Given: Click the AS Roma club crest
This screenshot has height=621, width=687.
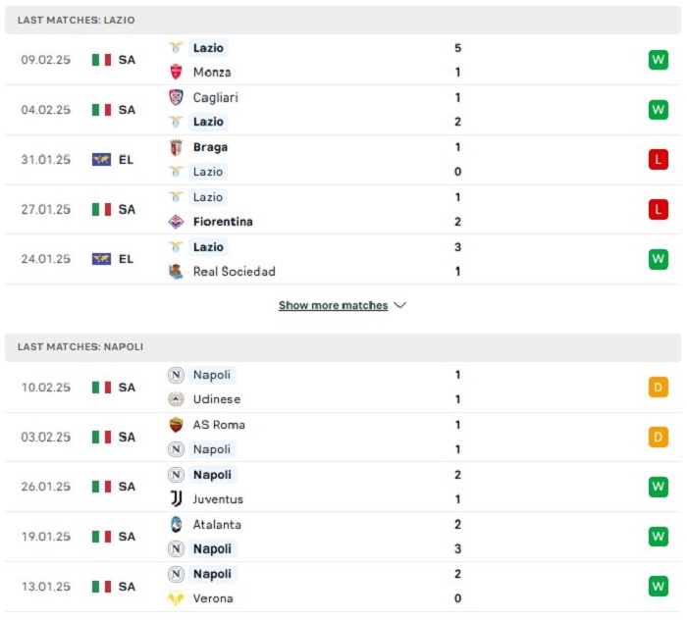Looking at the screenshot, I should point(176,425).
